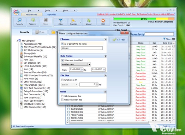Enable 'Hide overwritten files' checkbox
Image resolution: width=185 pixels, height=135 pixels.
click(x=62, y=99)
